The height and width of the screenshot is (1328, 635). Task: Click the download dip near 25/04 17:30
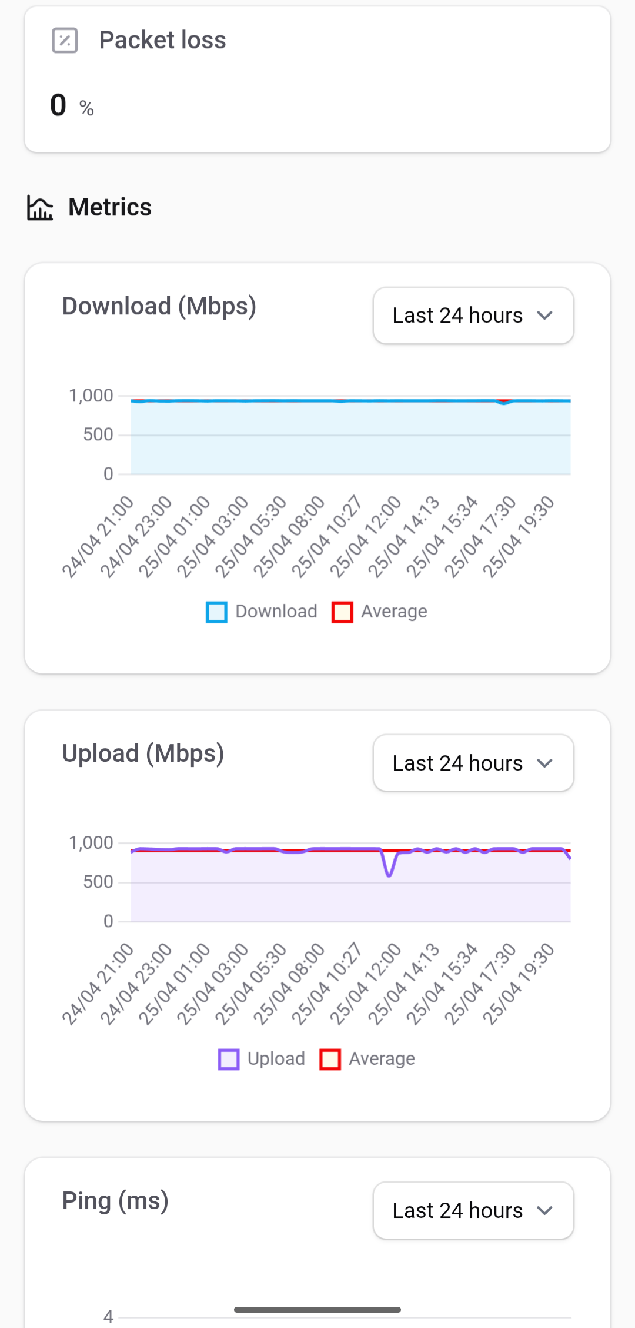tap(504, 403)
